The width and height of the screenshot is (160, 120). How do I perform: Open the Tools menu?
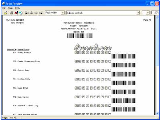pyautogui.click(x=10, y=8)
